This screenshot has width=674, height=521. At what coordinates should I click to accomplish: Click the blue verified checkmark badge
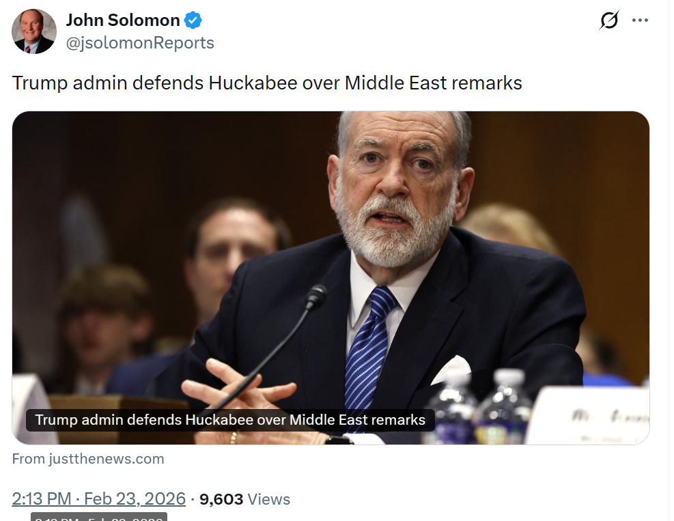(x=194, y=20)
